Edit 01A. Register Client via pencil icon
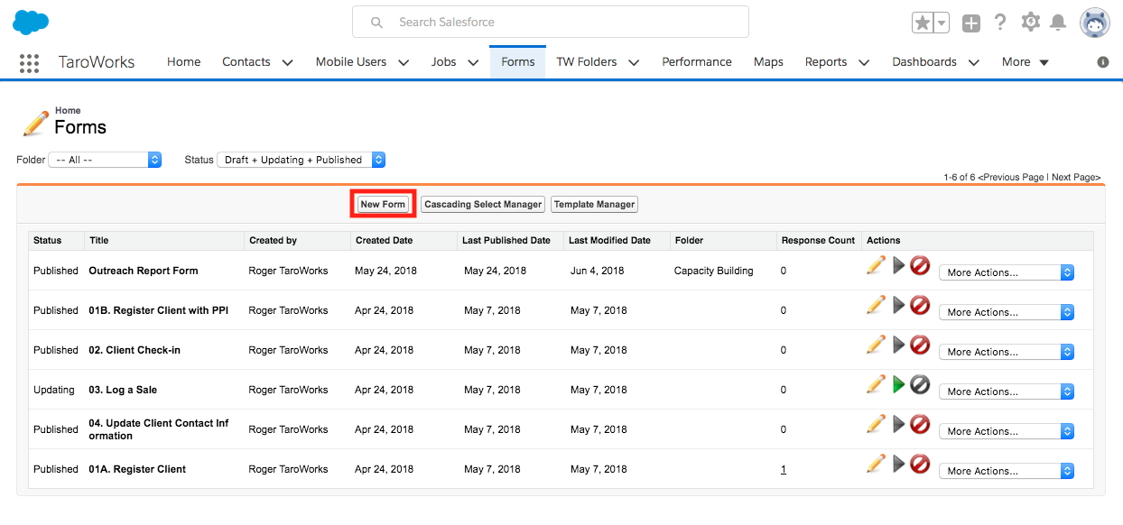1123x525 pixels. point(876,464)
